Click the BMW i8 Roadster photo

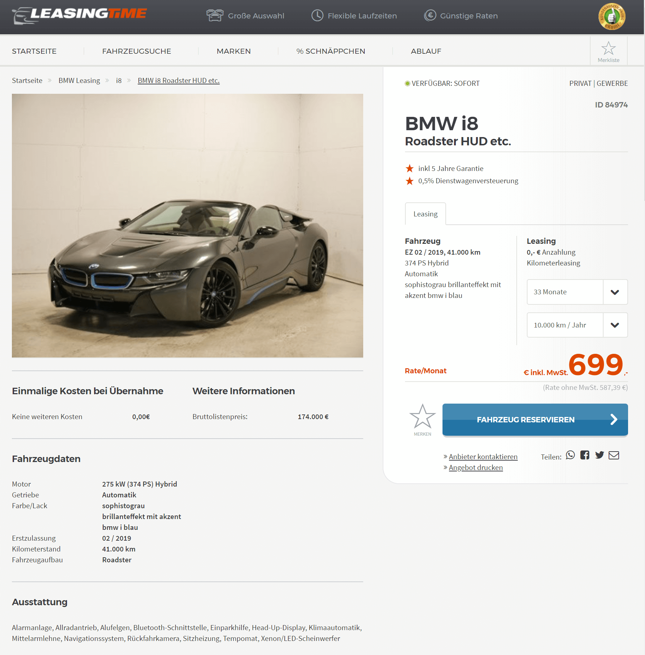pyautogui.click(x=187, y=226)
